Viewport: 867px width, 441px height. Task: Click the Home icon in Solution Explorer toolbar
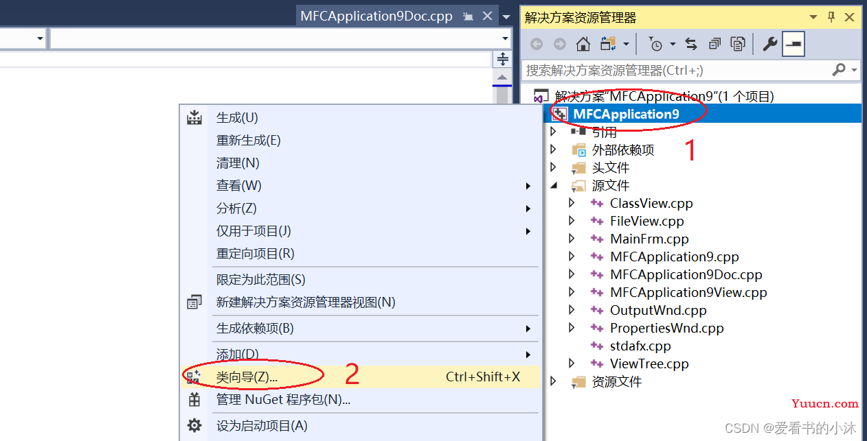pyautogui.click(x=583, y=45)
